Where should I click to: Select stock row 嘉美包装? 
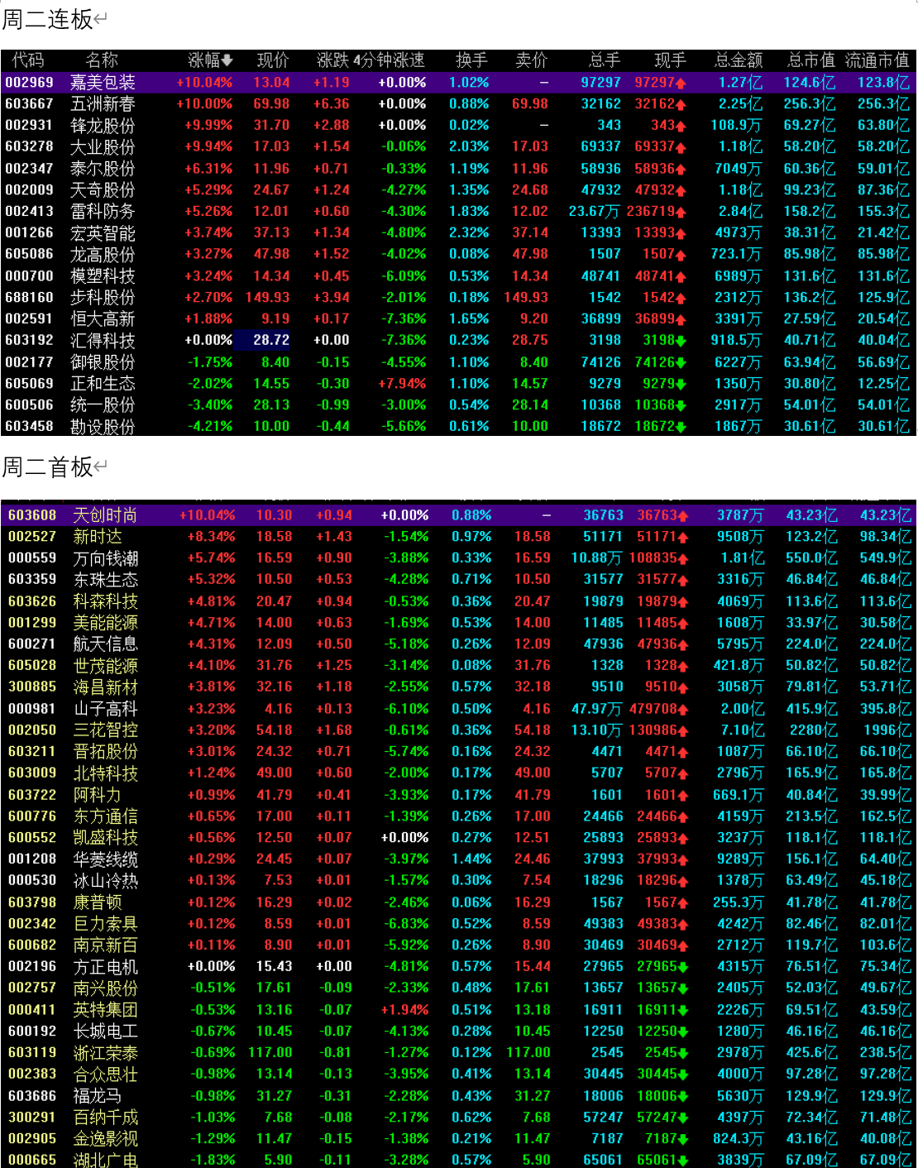458,83
